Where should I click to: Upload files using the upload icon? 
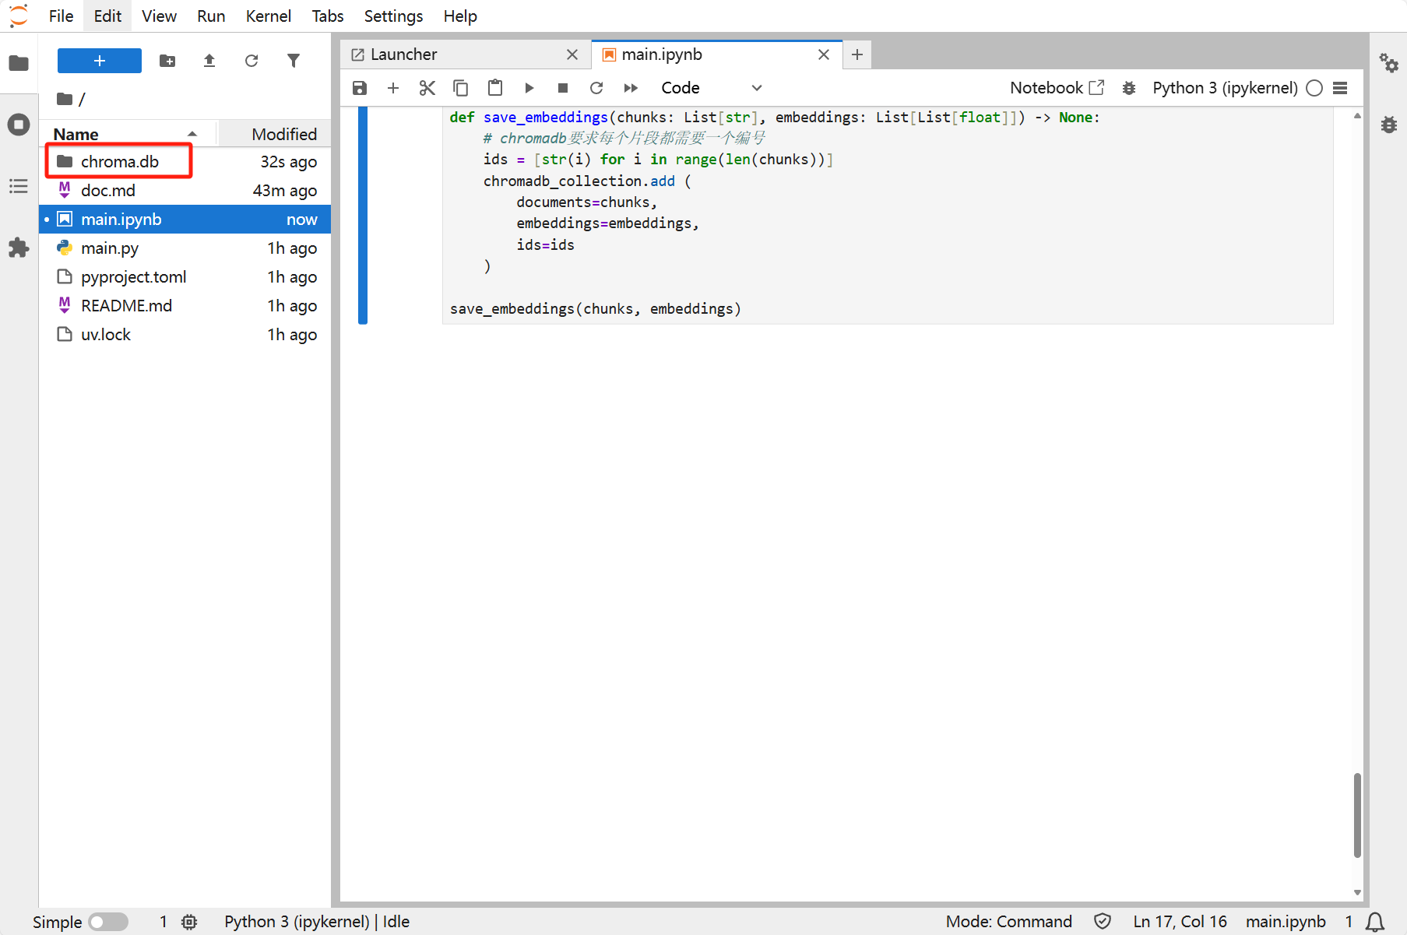[209, 61]
